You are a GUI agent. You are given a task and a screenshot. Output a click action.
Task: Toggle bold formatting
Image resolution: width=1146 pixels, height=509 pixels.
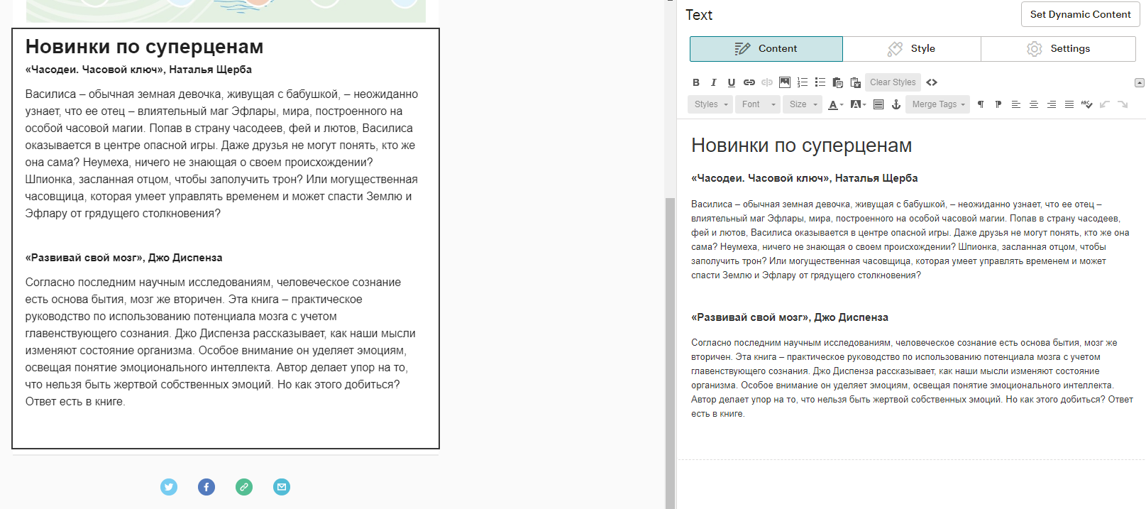tap(696, 82)
